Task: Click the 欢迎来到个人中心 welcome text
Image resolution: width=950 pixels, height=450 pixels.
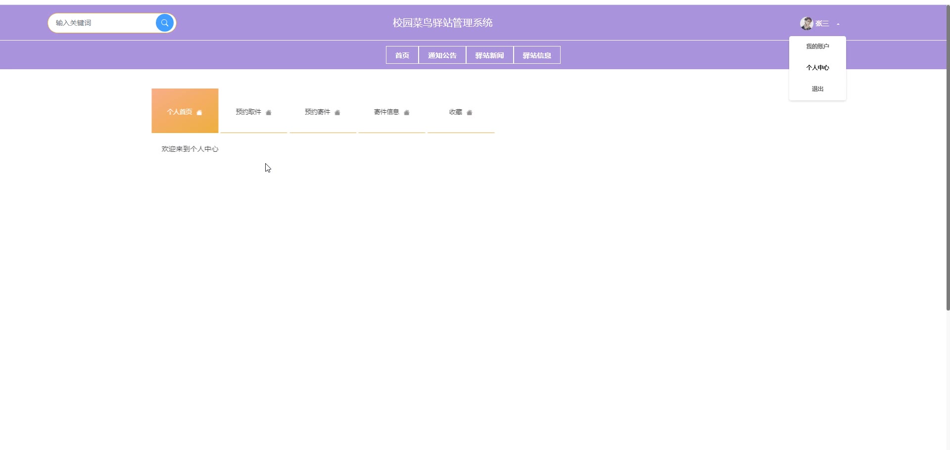Action: pos(190,149)
